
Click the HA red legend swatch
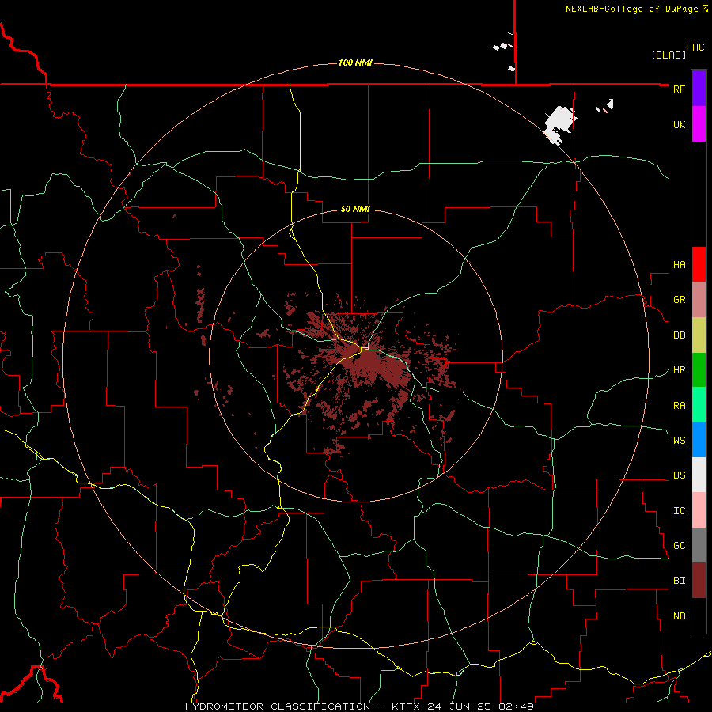tap(699, 264)
